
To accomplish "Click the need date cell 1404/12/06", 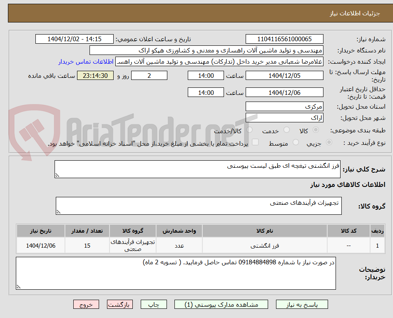I will point(41,246).
